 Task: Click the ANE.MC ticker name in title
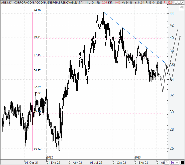[6, 3]
